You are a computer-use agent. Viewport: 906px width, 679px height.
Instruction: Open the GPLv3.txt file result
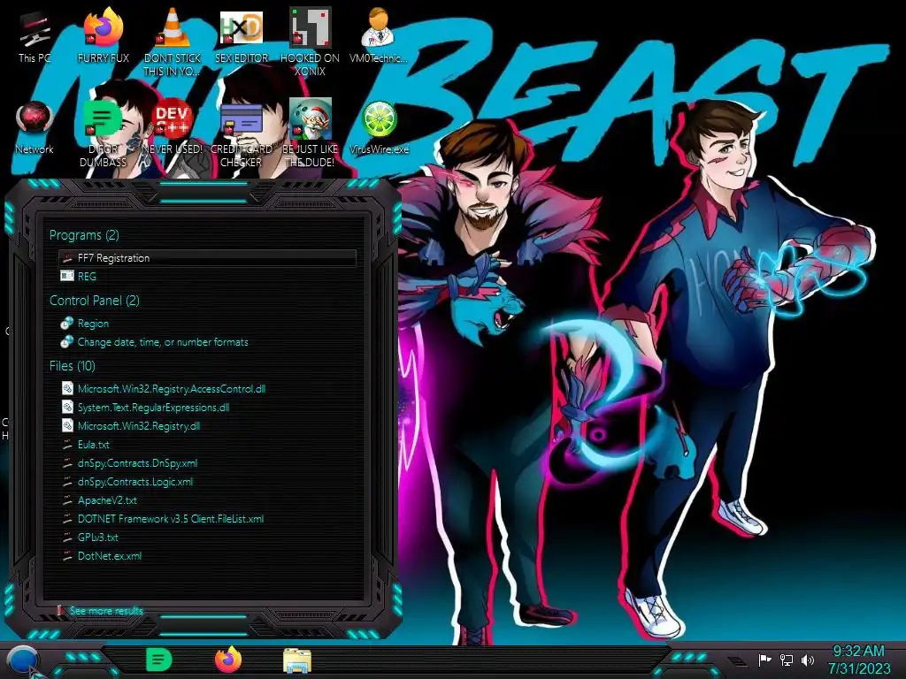point(207,537)
